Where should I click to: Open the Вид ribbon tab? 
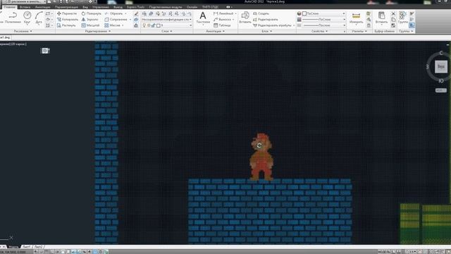(85, 7)
